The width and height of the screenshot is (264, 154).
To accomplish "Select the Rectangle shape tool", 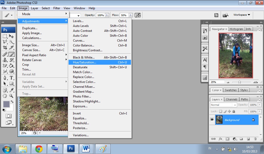I will (x=11, y=83).
